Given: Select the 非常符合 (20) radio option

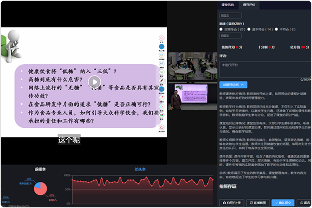Looking at the screenshot, I should [x=221, y=29].
